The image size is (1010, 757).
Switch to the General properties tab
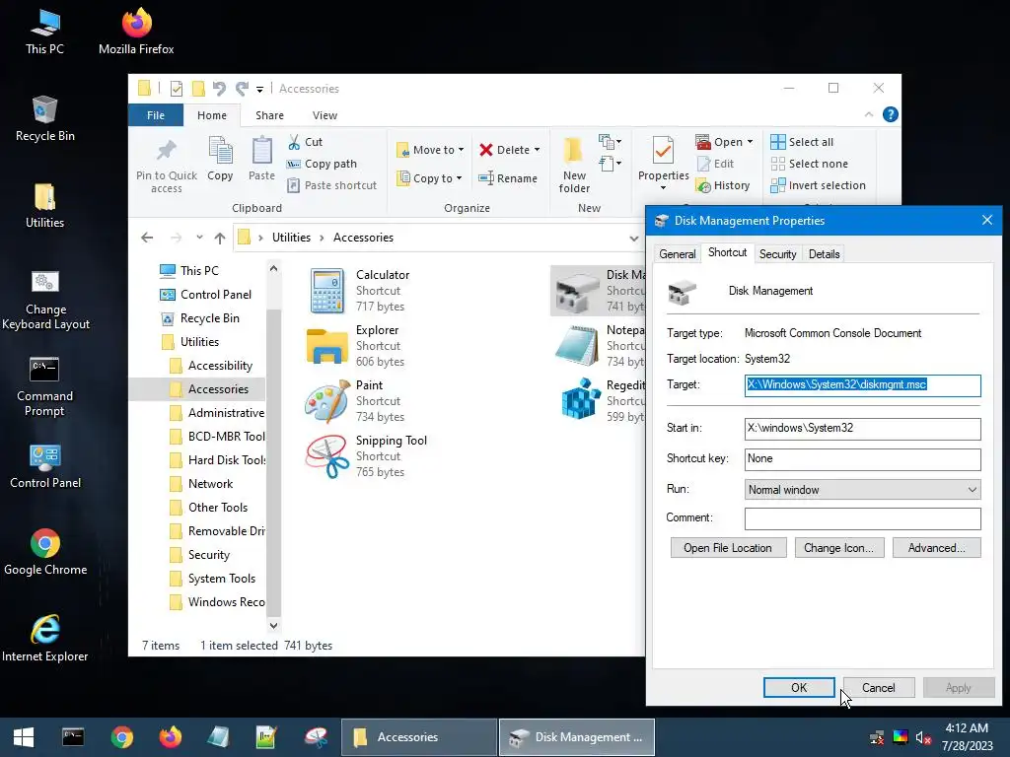(x=677, y=254)
